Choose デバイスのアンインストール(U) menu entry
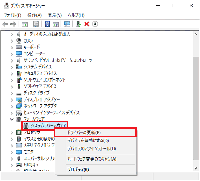This screenshot has width=200, height=181. [x=96, y=148]
